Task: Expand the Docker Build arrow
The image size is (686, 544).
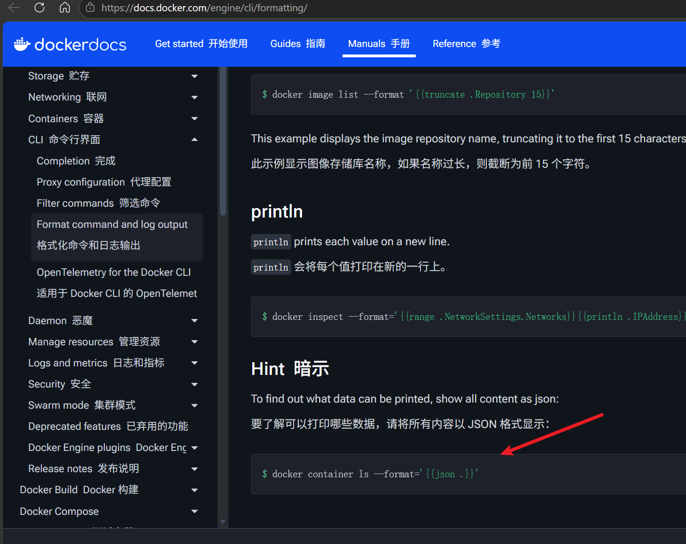Action: [x=195, y=490]
